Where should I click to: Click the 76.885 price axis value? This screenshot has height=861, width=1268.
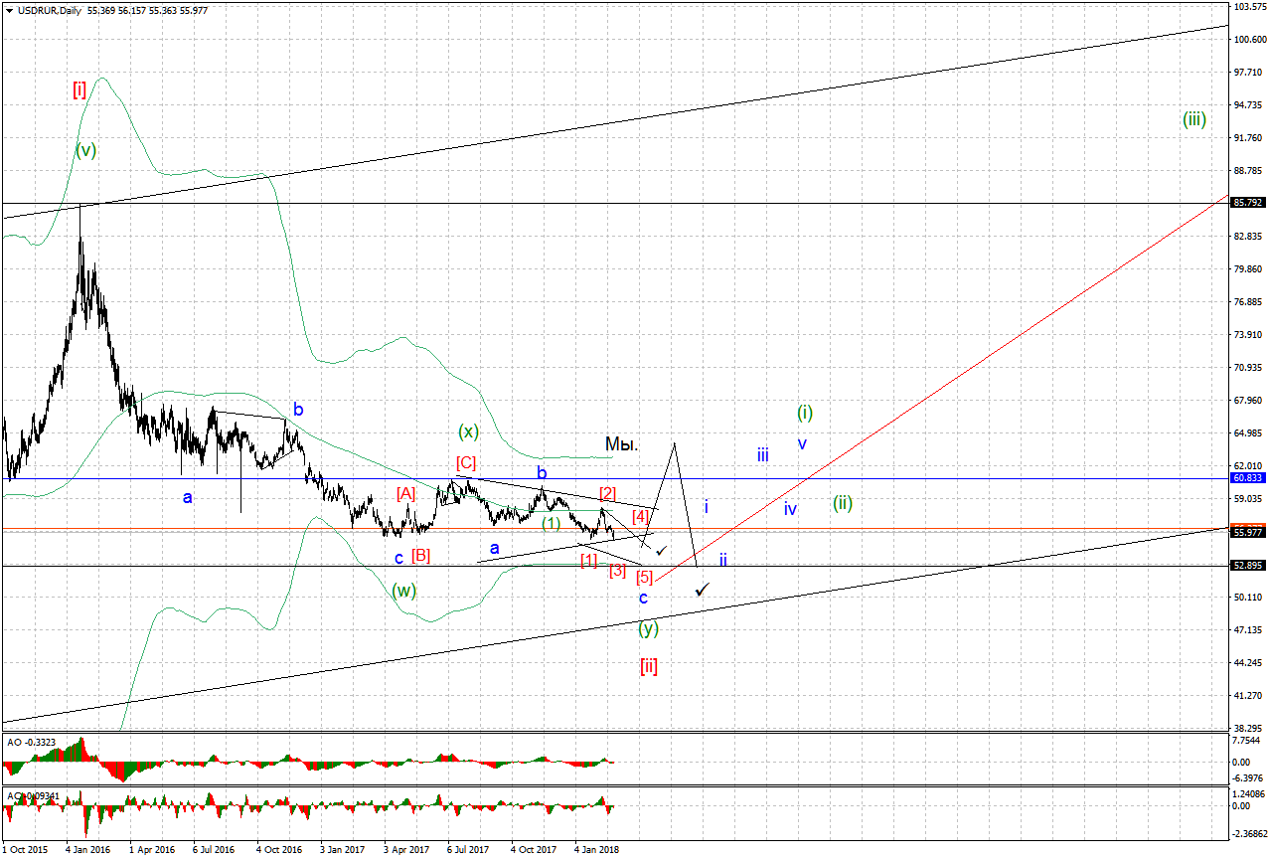pos(1249,302)
